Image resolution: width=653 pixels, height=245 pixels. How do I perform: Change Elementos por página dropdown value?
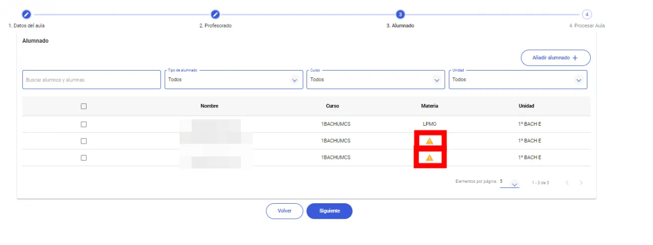click(510, 183)
